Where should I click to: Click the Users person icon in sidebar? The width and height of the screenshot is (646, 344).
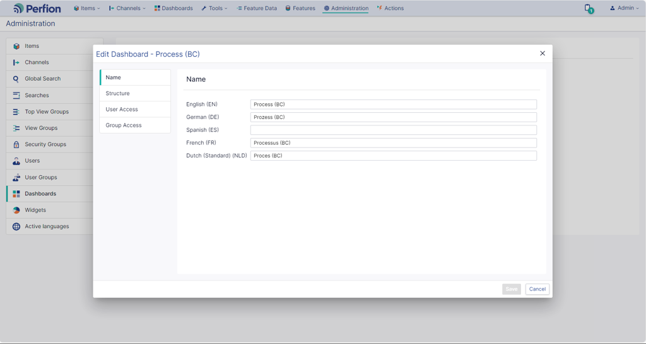(16, 161)
